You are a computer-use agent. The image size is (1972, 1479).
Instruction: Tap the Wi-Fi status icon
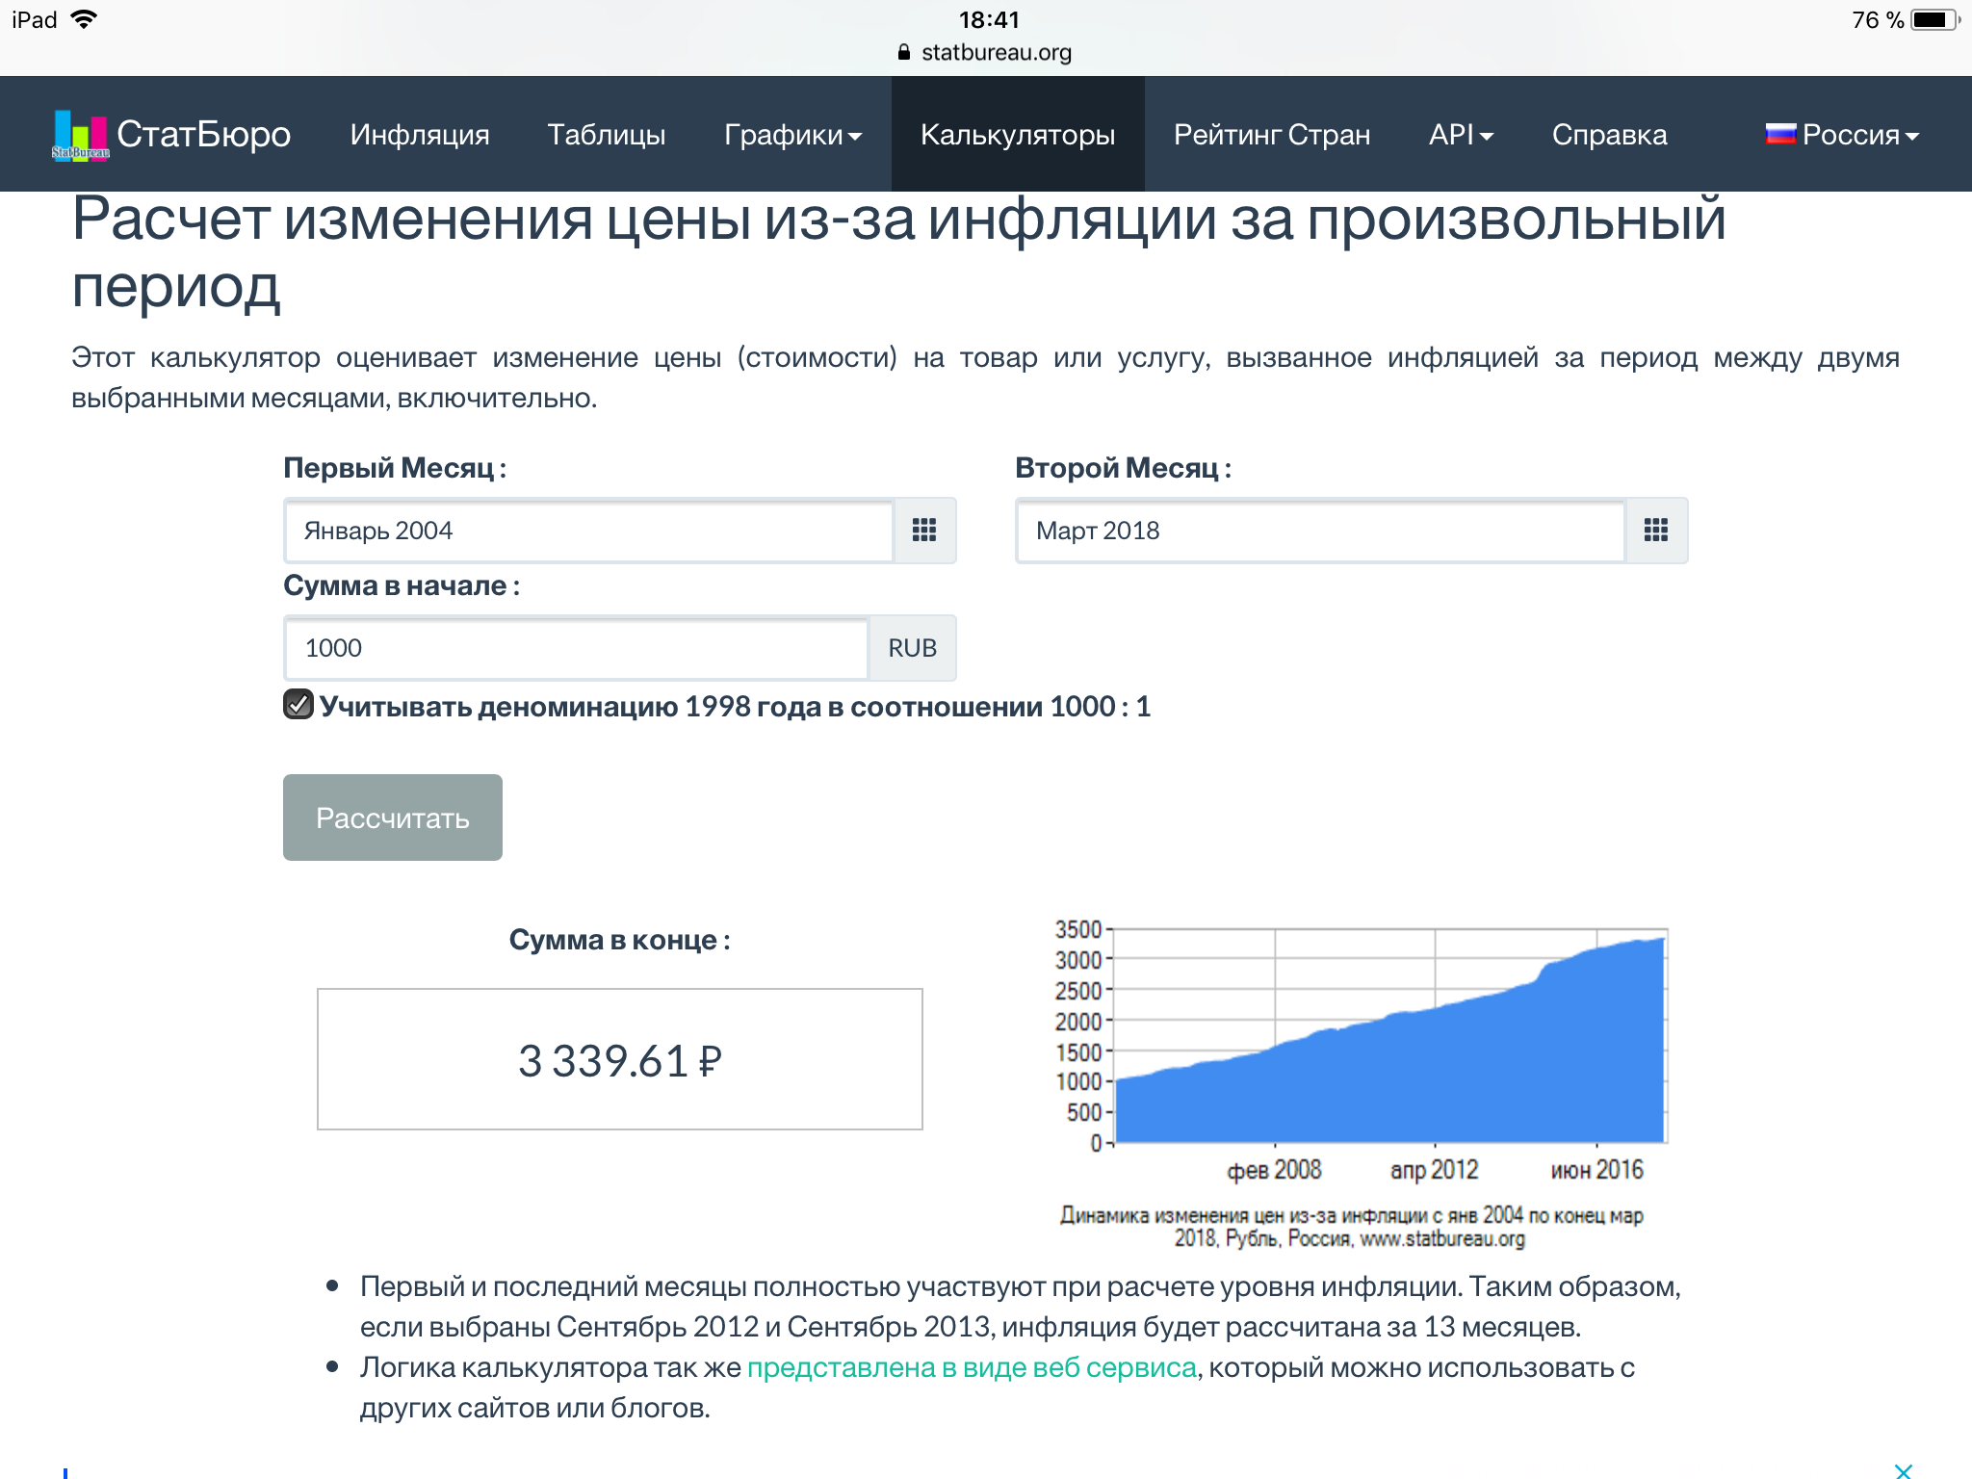[x=85, y=19]
